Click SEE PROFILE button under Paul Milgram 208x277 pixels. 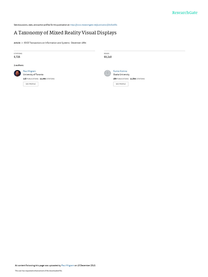[x=31, y=84]
